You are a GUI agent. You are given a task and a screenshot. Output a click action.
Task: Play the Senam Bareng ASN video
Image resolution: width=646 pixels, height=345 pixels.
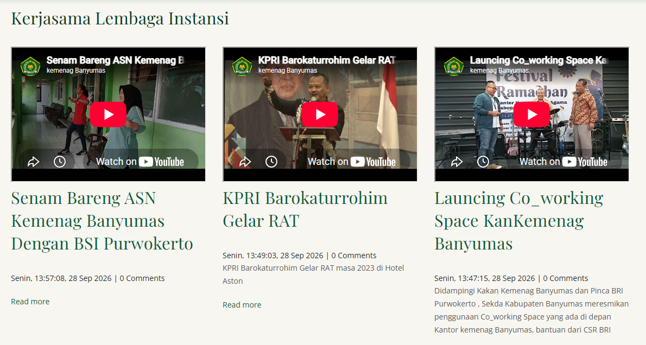point(109,114)
